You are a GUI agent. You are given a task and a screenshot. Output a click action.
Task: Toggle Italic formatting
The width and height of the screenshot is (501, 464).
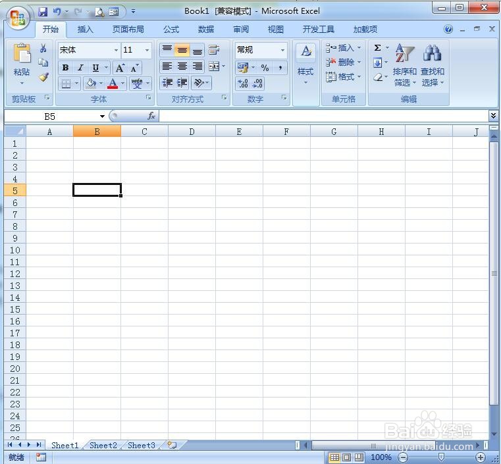80,68
